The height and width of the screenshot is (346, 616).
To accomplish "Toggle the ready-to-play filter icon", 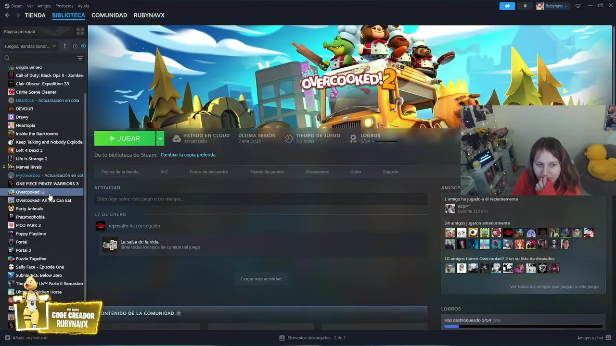I will 83,46.
